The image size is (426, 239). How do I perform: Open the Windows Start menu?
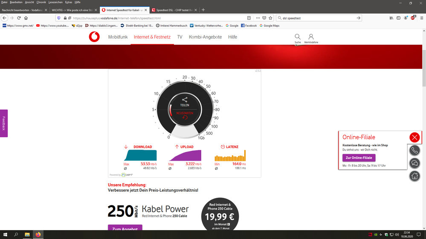point(5,235)
